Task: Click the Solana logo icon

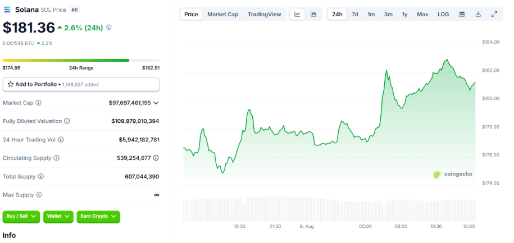Action: [7, 10]
